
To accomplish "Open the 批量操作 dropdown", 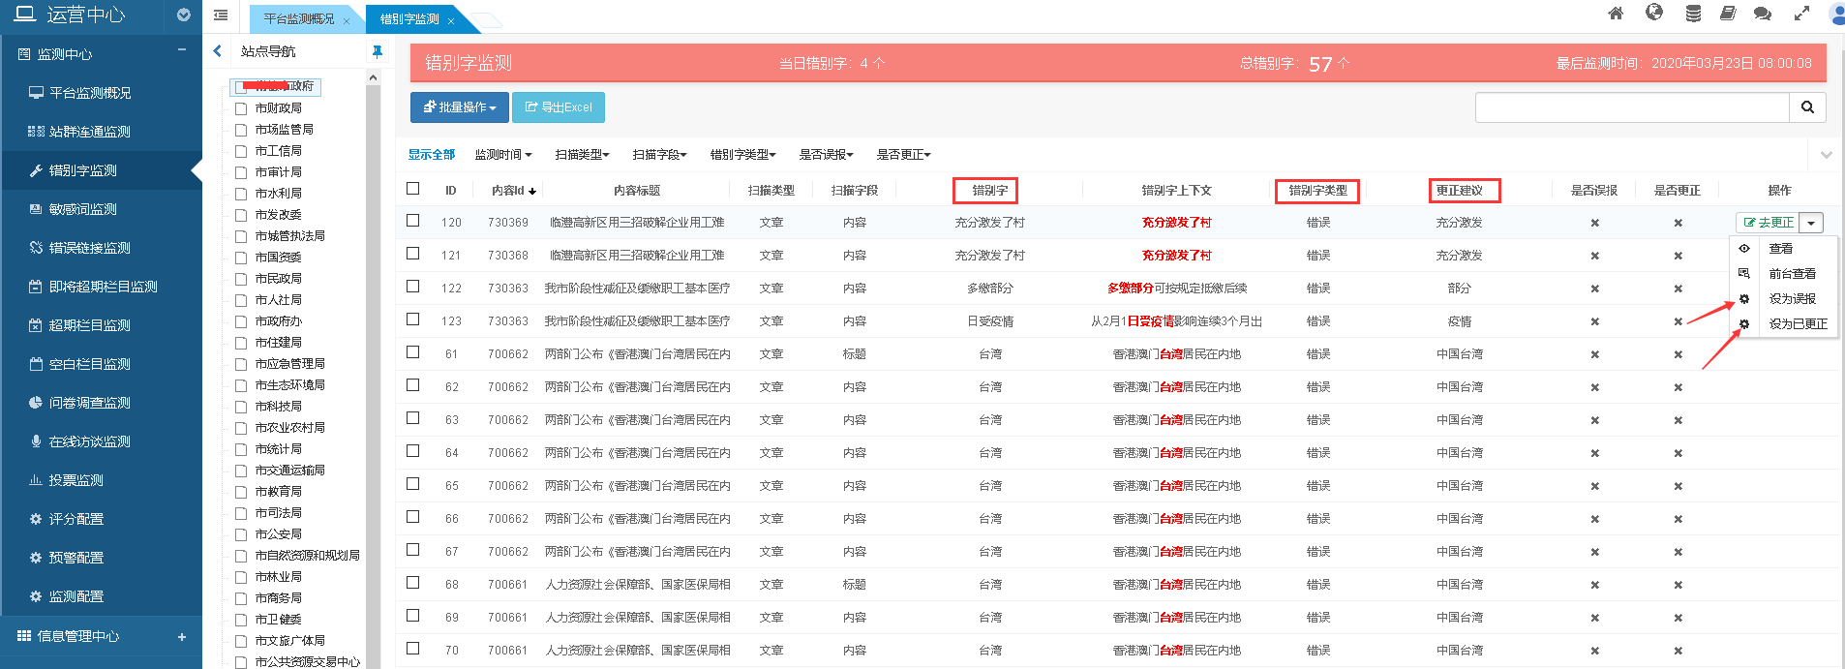I will point(459,107).
